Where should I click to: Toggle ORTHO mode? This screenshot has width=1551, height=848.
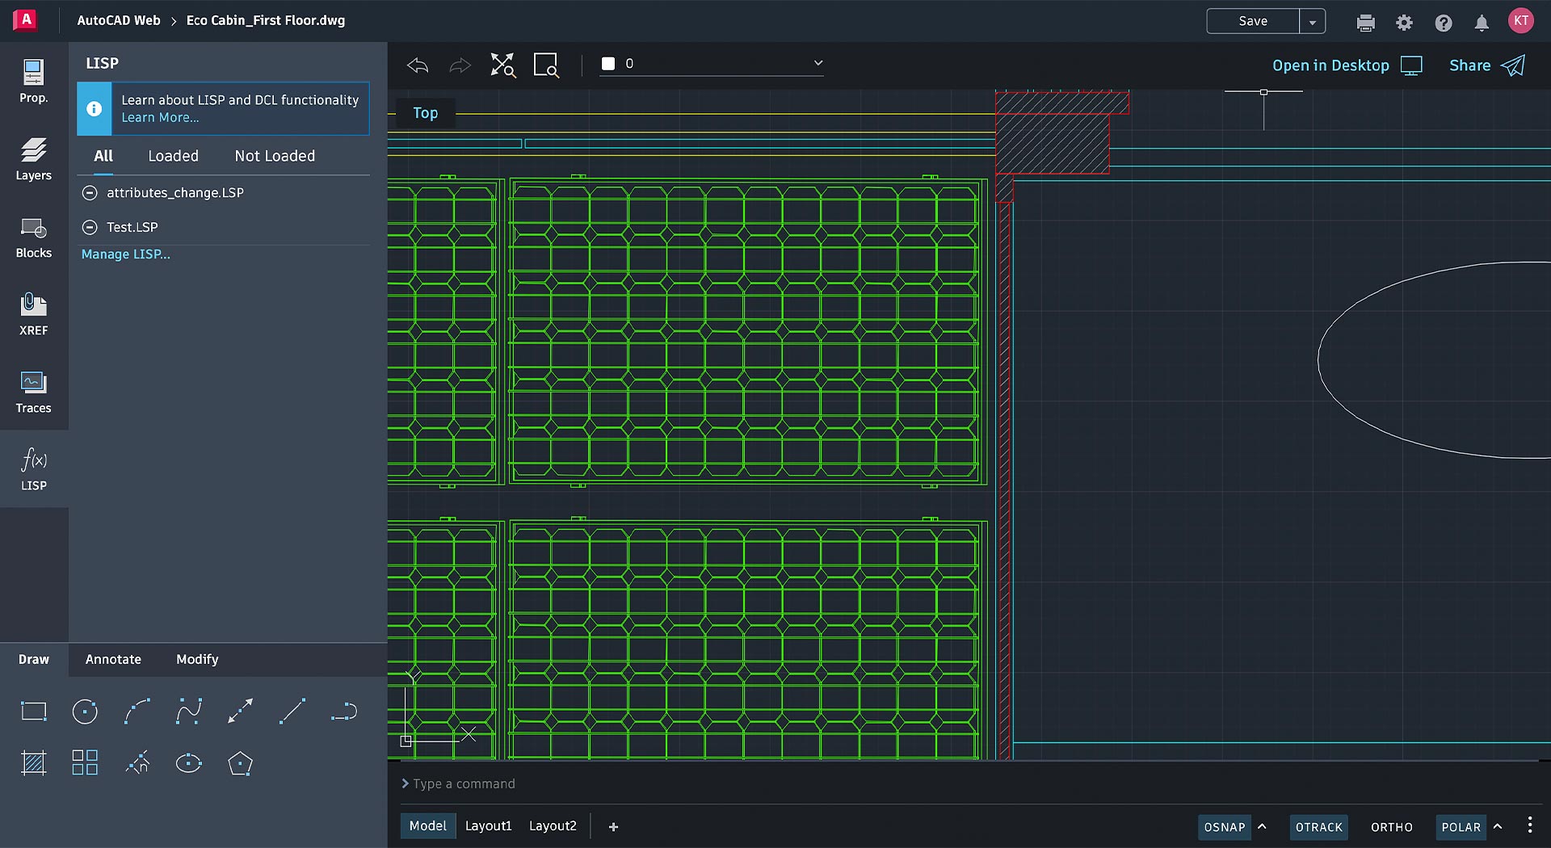click(x=1391, y=827)
